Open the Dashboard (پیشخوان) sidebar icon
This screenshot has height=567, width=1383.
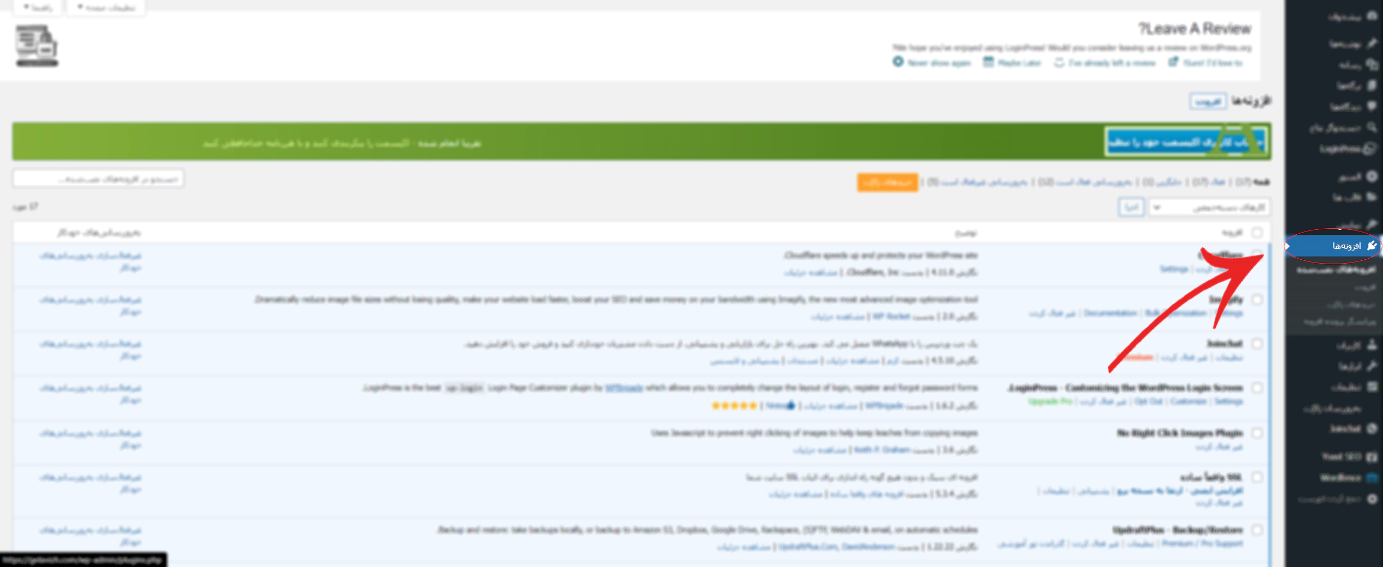[1372, 16]
